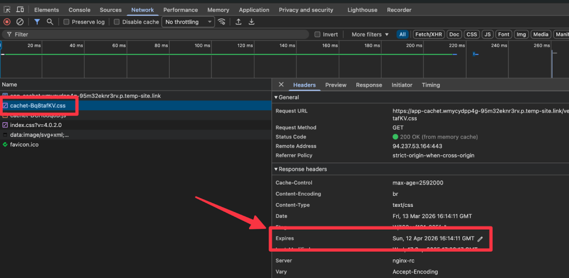The width and height of the screenshot is (569, 278).
Task: Edit the Expires header pencil icon
Action: pos(480,239)
